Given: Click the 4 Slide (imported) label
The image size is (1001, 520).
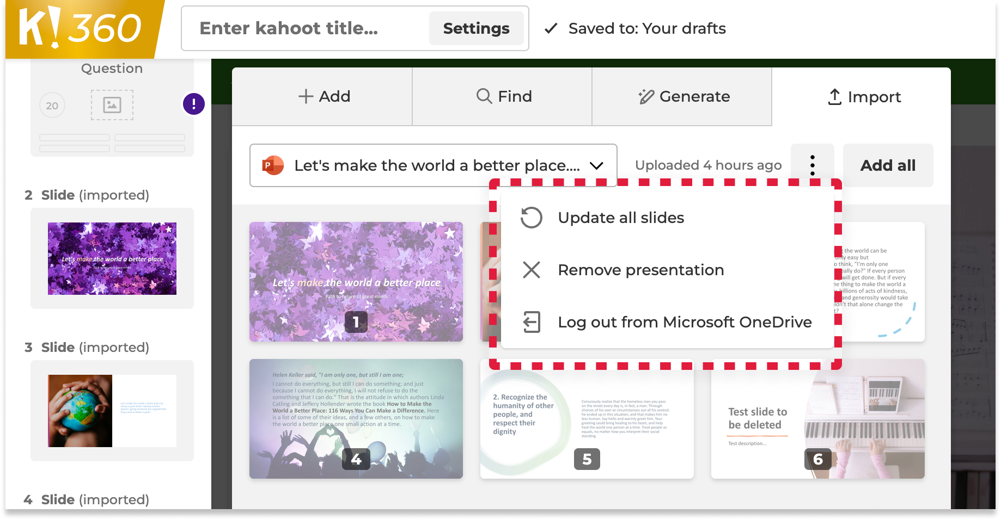Looking at the screenshot, I should [87, 499].
